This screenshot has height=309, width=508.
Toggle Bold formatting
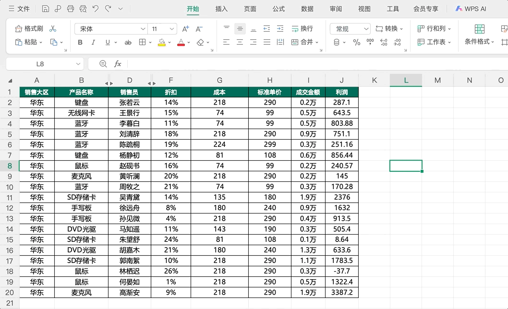pos(80,42)
